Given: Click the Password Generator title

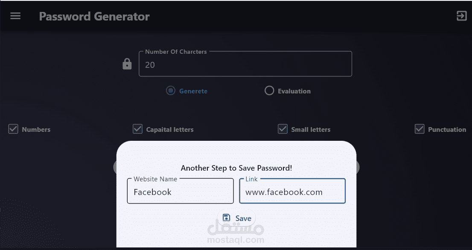Looking at the screenshot, I should point(94,17).
